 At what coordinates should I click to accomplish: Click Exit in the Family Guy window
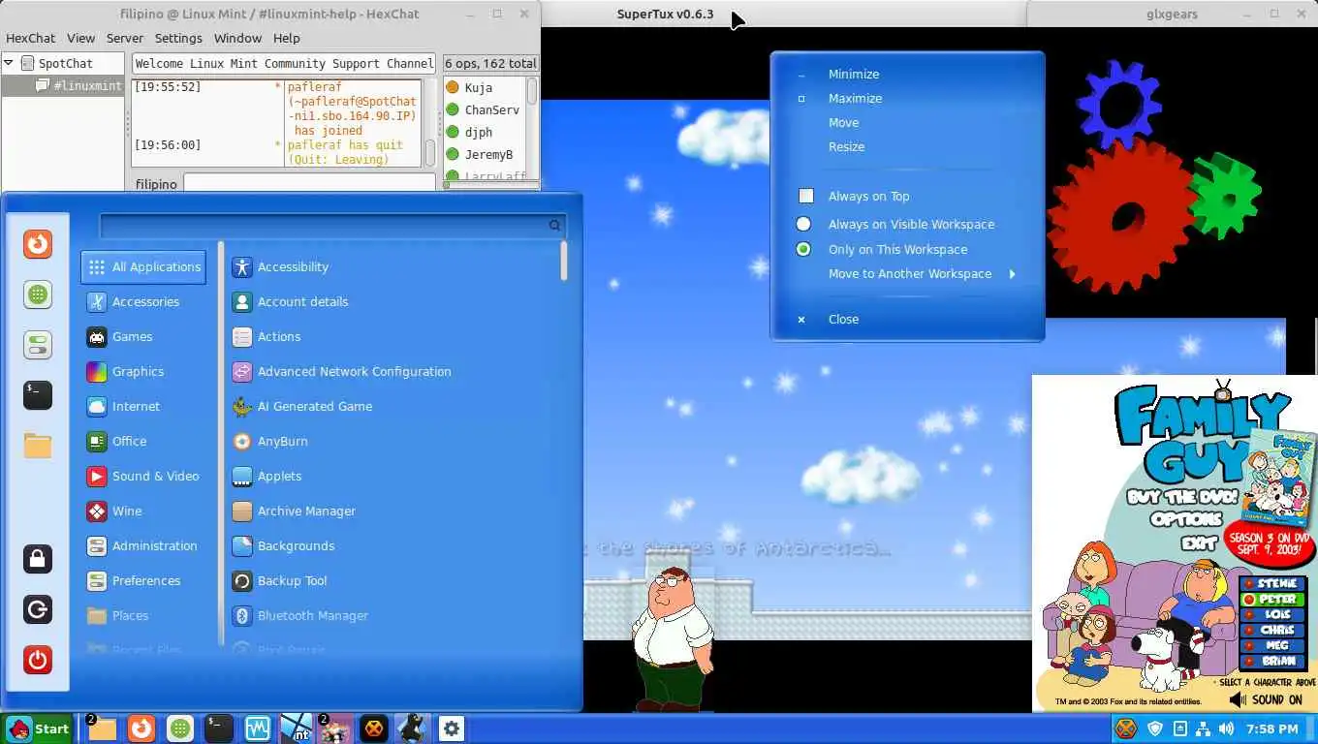coord(1199,543)
